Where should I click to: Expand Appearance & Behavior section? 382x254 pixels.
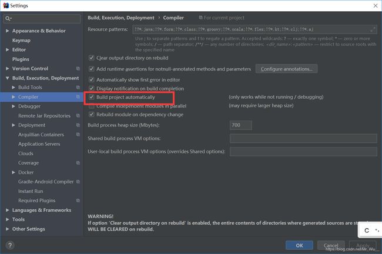pos(7,31)
